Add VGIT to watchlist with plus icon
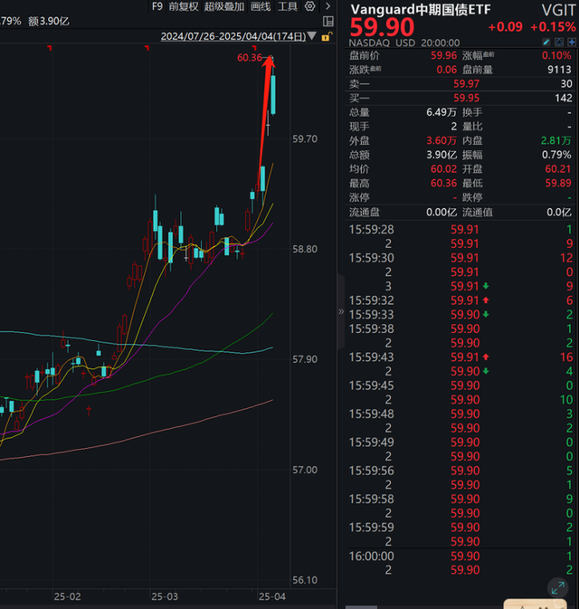This screenshot has width=579, height=609. pos(571,42)
